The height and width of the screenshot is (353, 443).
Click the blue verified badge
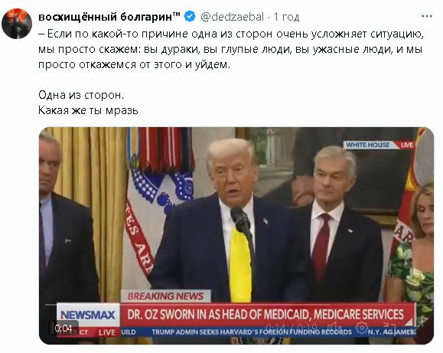tap(190, 16)
